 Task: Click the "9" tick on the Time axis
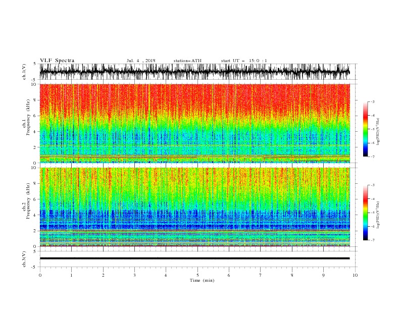click(x=323, y=275)
